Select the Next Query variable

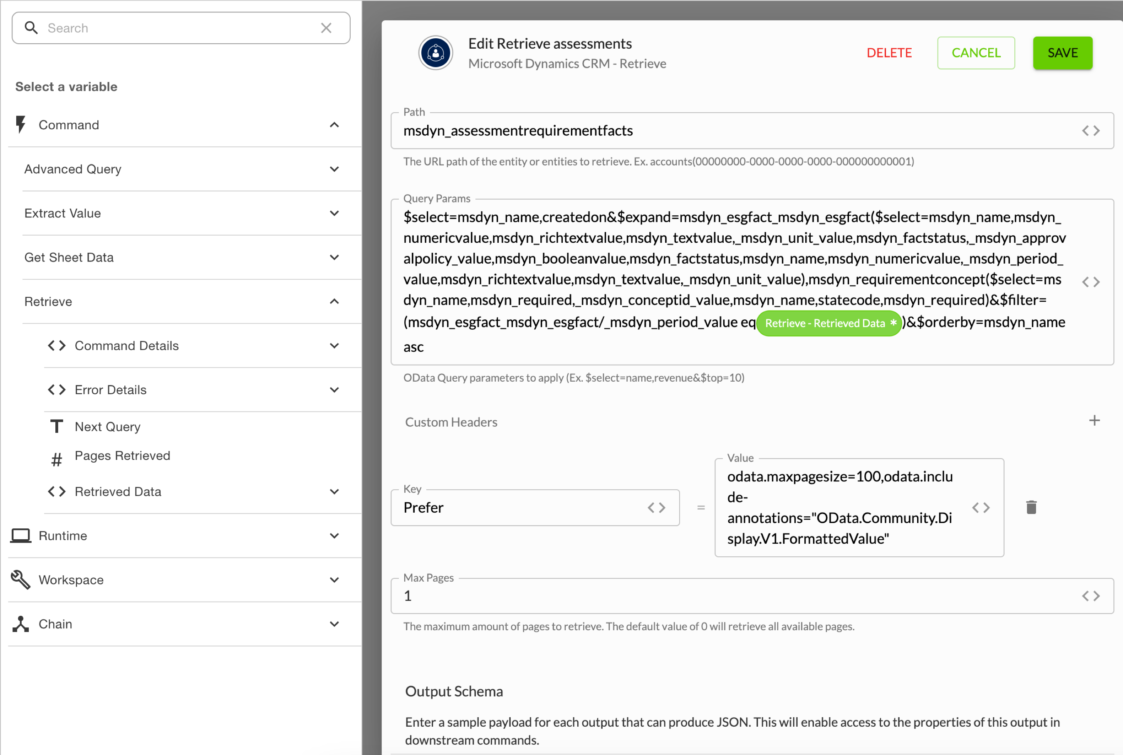(x=107, y=427)
